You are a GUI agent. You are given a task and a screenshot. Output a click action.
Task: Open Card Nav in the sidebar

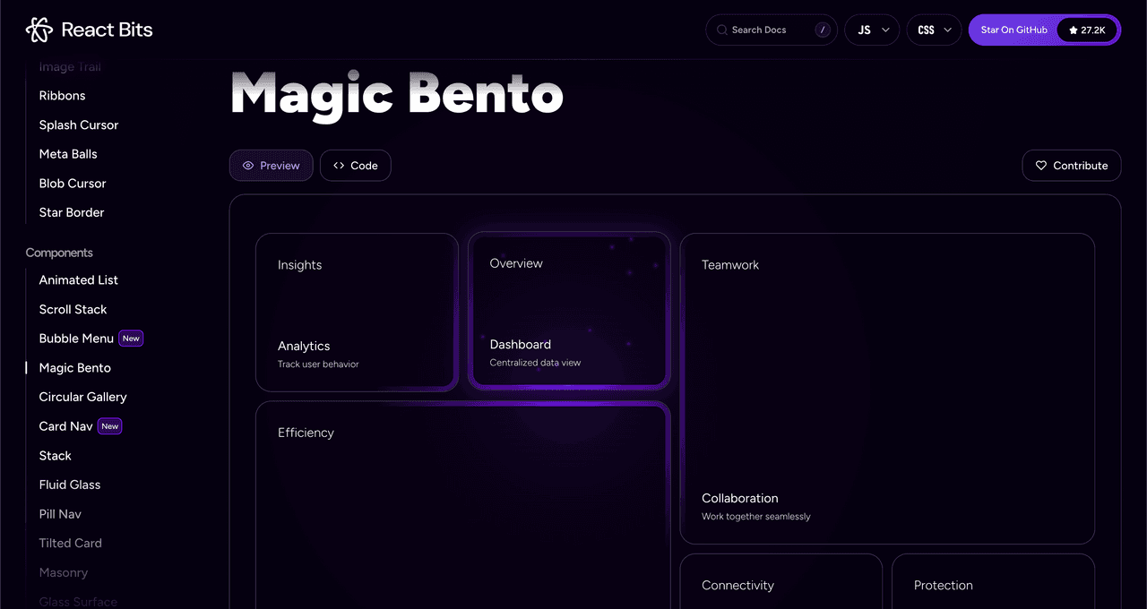coord(65,426)
